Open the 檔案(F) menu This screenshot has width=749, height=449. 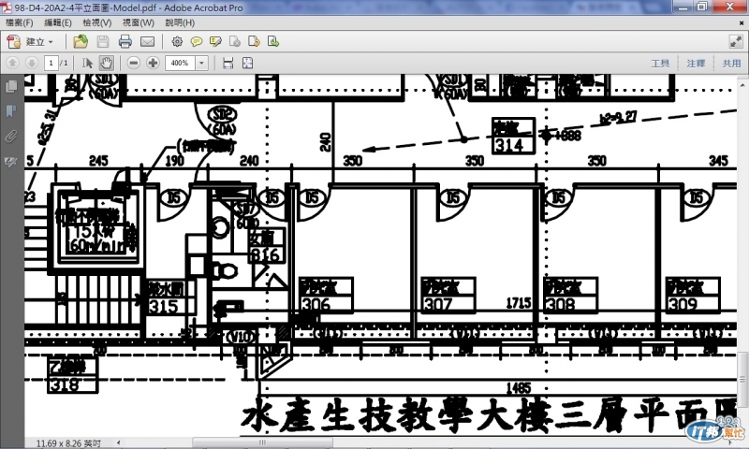(x=20, y=22)
